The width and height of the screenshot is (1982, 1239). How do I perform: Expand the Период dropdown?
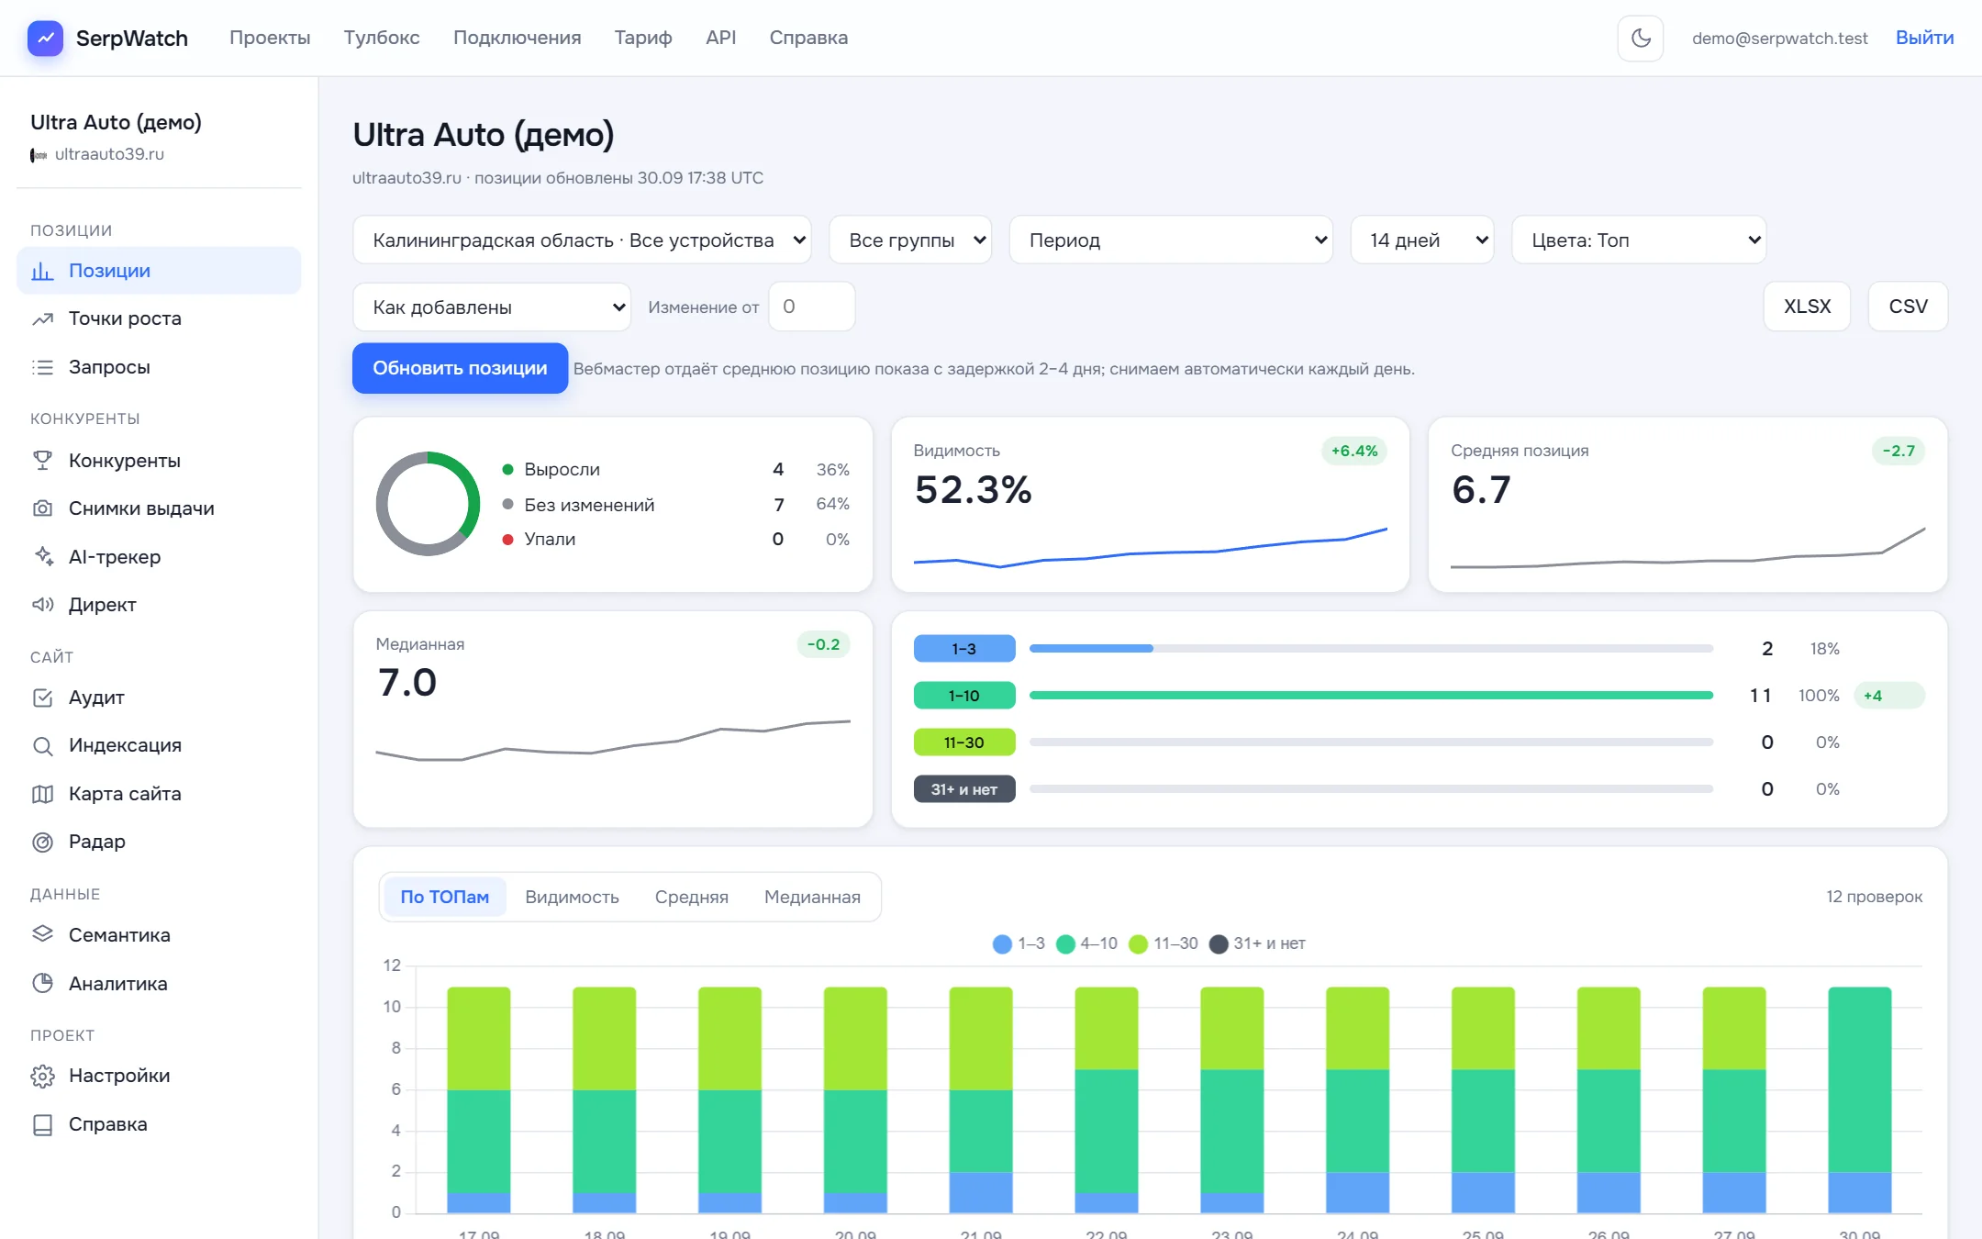point(1171,240)
